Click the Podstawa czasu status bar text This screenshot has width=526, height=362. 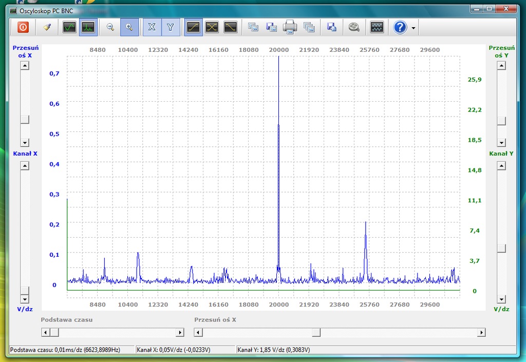[65, 350]
